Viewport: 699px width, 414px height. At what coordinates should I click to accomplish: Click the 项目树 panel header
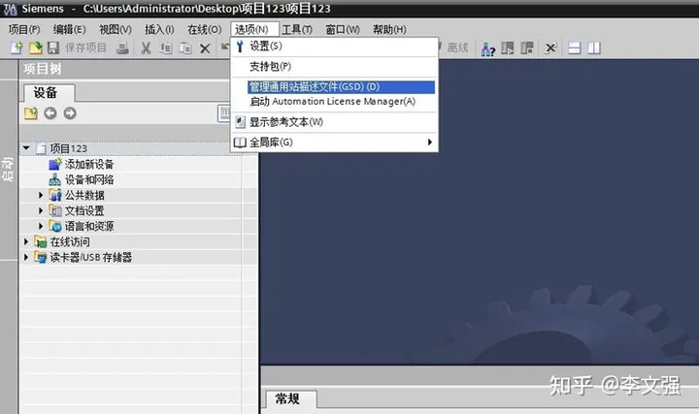pyautogui.click(x=125, y=69)
